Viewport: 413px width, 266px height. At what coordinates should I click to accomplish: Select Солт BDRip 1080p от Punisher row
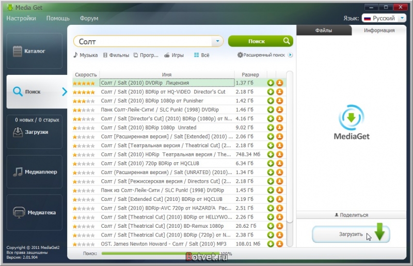point(179,101)
